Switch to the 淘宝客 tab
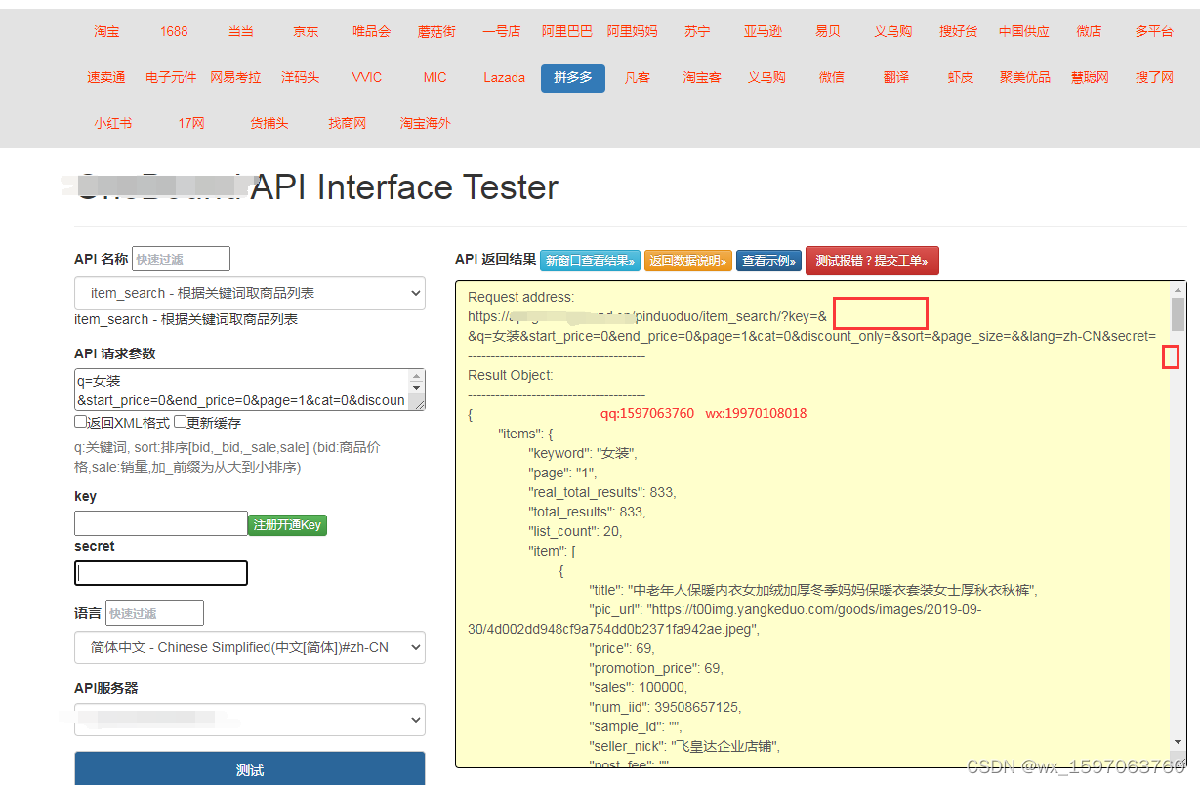This screenshot has width=1200, height=785. (x=702, y=77)
